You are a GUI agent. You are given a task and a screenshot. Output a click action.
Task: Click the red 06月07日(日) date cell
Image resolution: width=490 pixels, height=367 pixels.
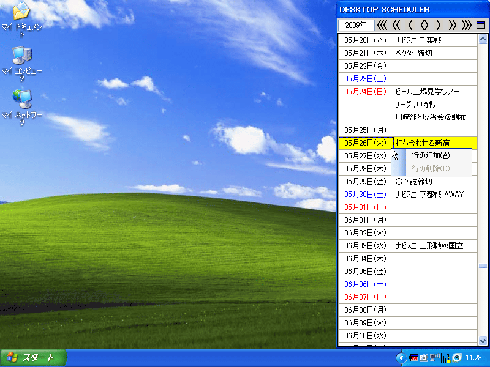366,297
